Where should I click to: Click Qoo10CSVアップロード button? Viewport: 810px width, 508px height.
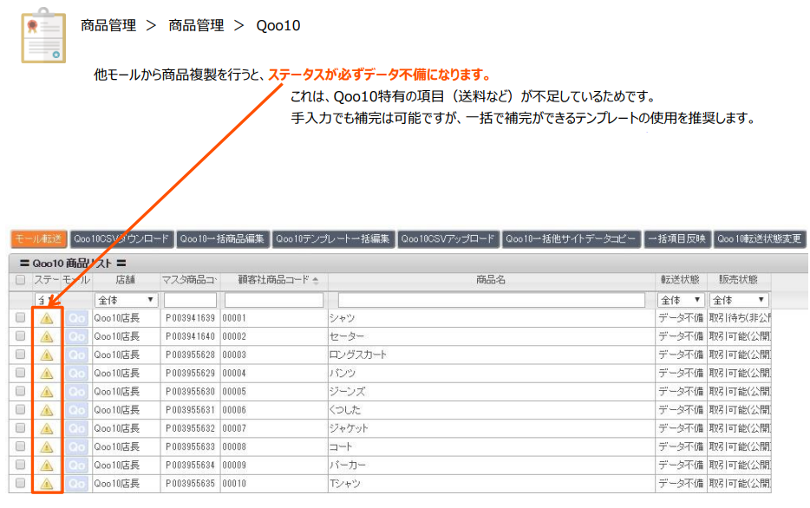(x=447, y=239)
